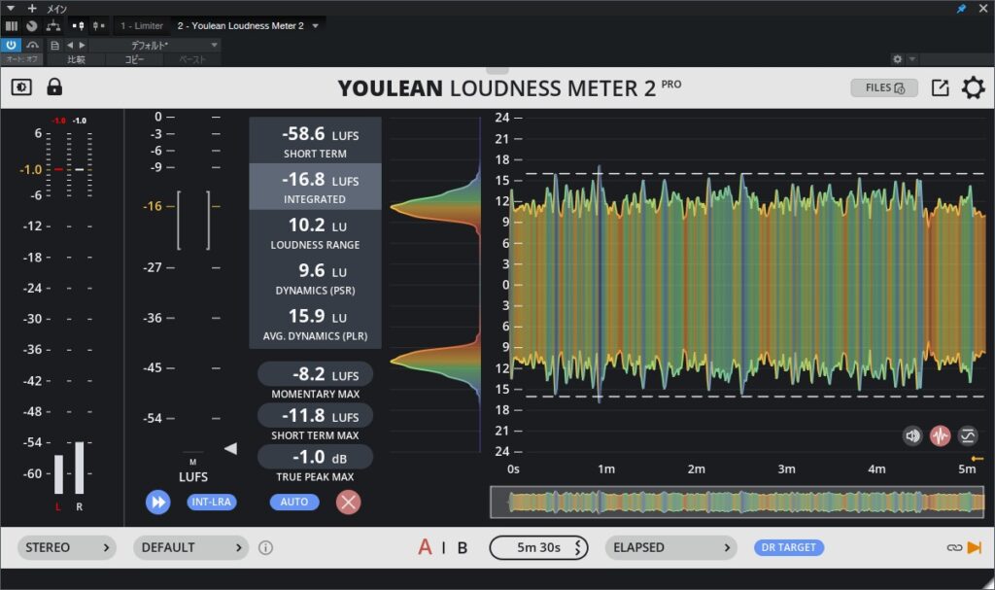Image resolution: width=995 pixels, height=590 pixels.
Task: Click the red -1.0 peak readout above meter
Action: coord(58,121)
